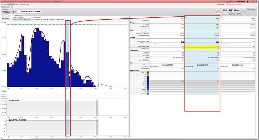Click the Generator badge
This screenshot has width=259, height=140.
[24, 12]
